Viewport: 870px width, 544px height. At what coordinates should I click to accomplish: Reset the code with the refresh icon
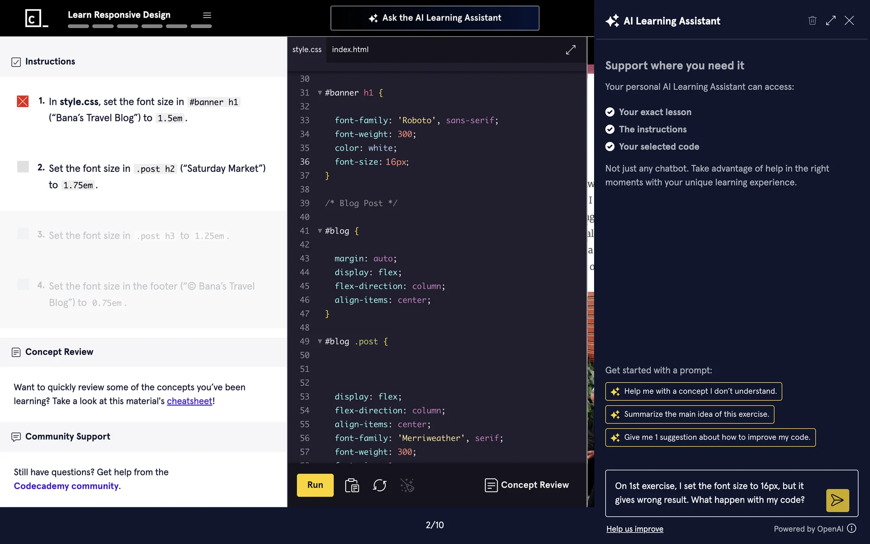379,486
